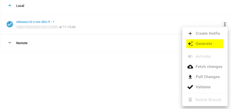This screenshot has height=109, width=231.
Task: Collapse the Local section arrow
Action: coord(10,6)
